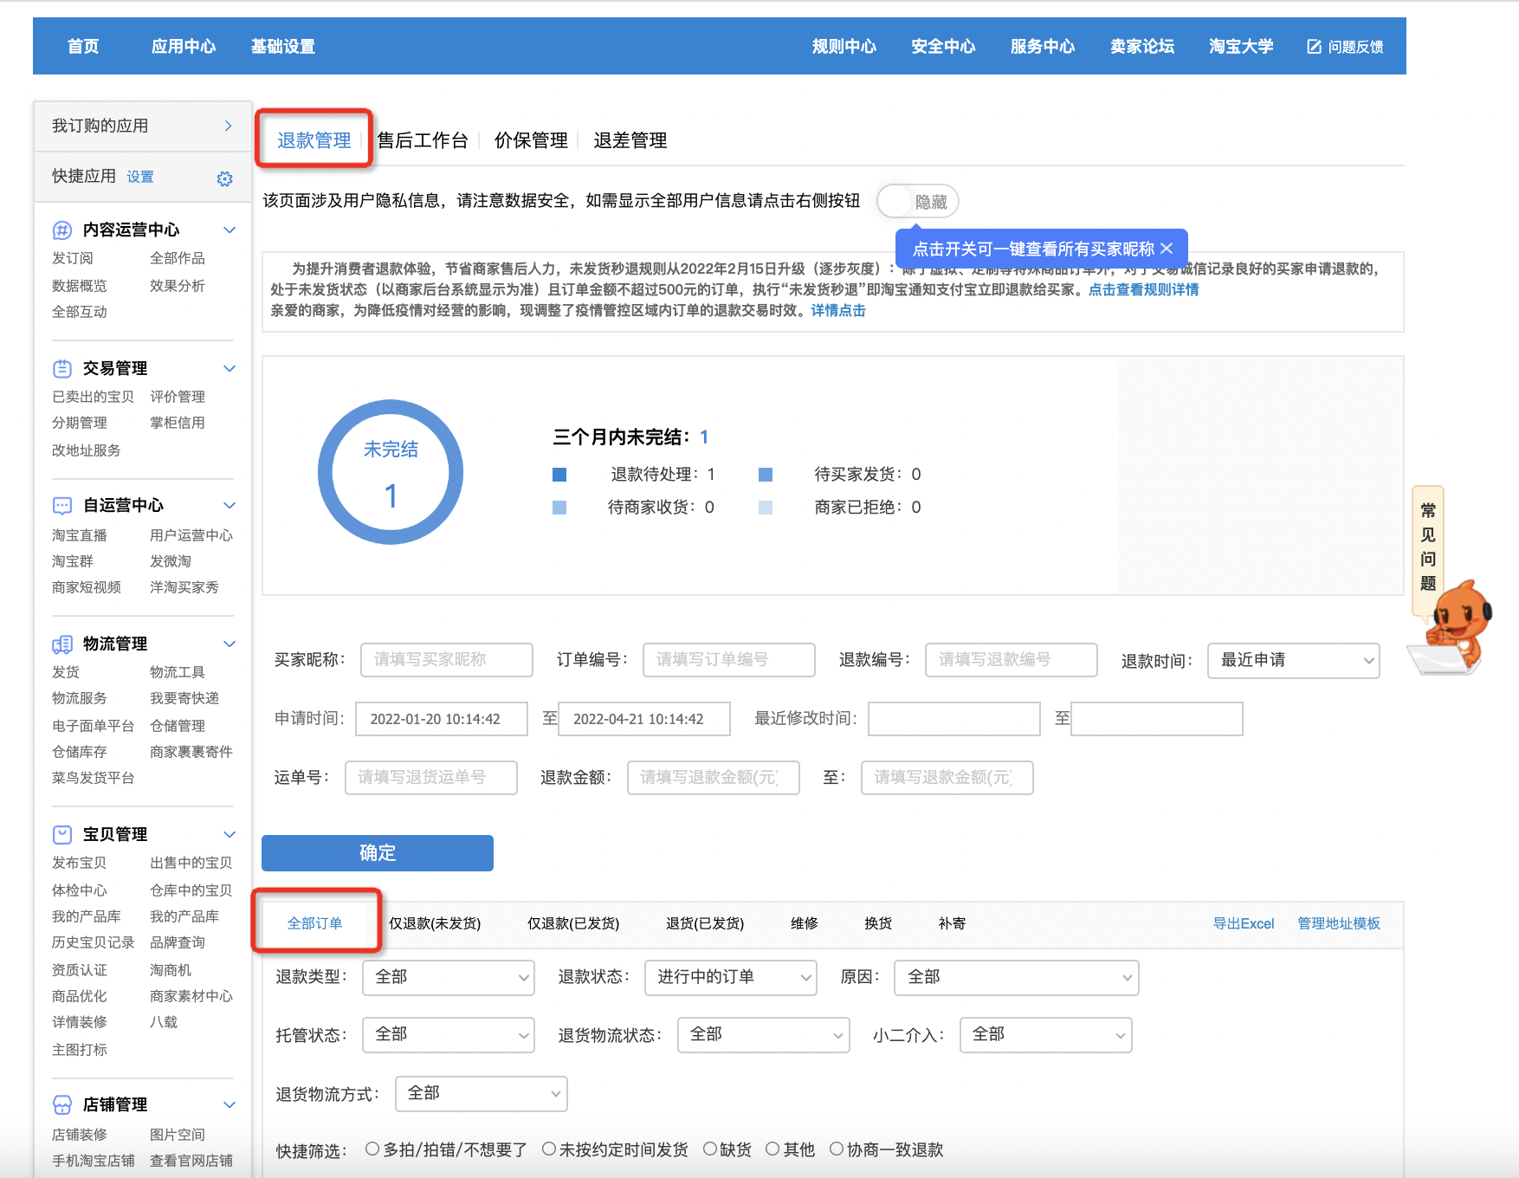Switch to 退款管理 tab

coord(313,140)
